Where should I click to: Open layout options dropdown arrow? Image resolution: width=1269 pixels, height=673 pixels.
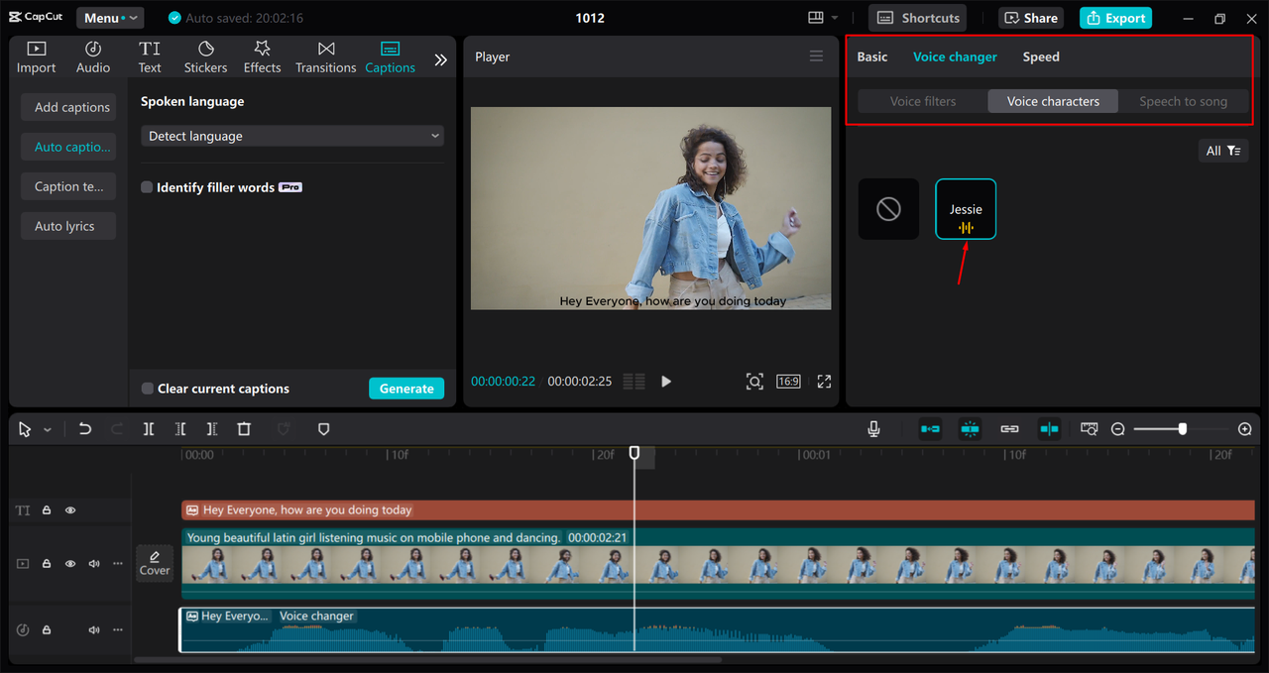(x=835, y=18)
